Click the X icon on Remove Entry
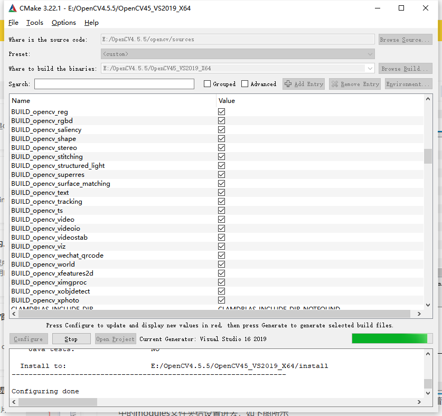Screen dimensions: 442x416 [335, 84]
